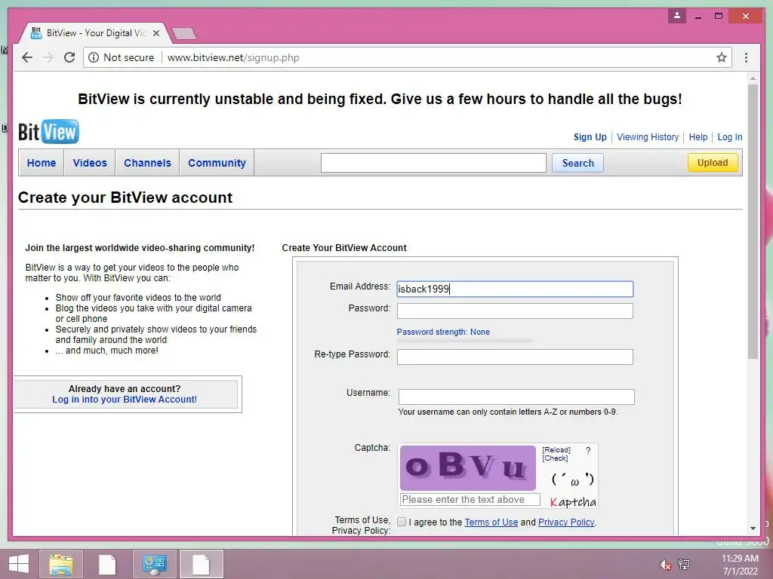Screen dimensions: 773x579
Task: Click the site search input box
Action: click(x=433, y=163)
